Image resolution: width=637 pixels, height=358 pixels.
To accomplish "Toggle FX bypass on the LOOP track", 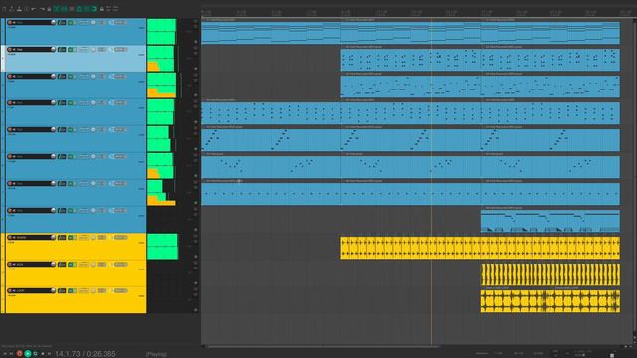I will click(x=75, y=290).
